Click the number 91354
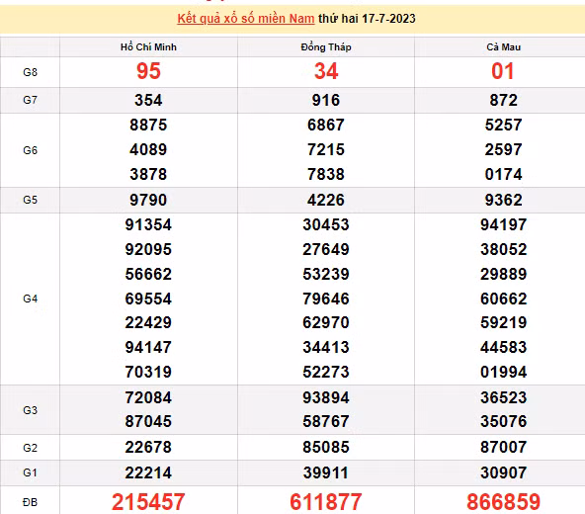The height and width of the screenshot is (514, 585). (148, 224)
